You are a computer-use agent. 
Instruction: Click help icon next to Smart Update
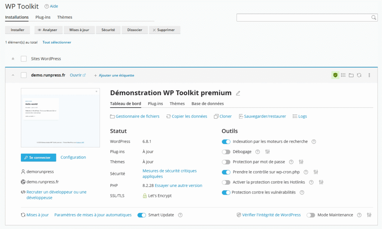click(180, 215)
